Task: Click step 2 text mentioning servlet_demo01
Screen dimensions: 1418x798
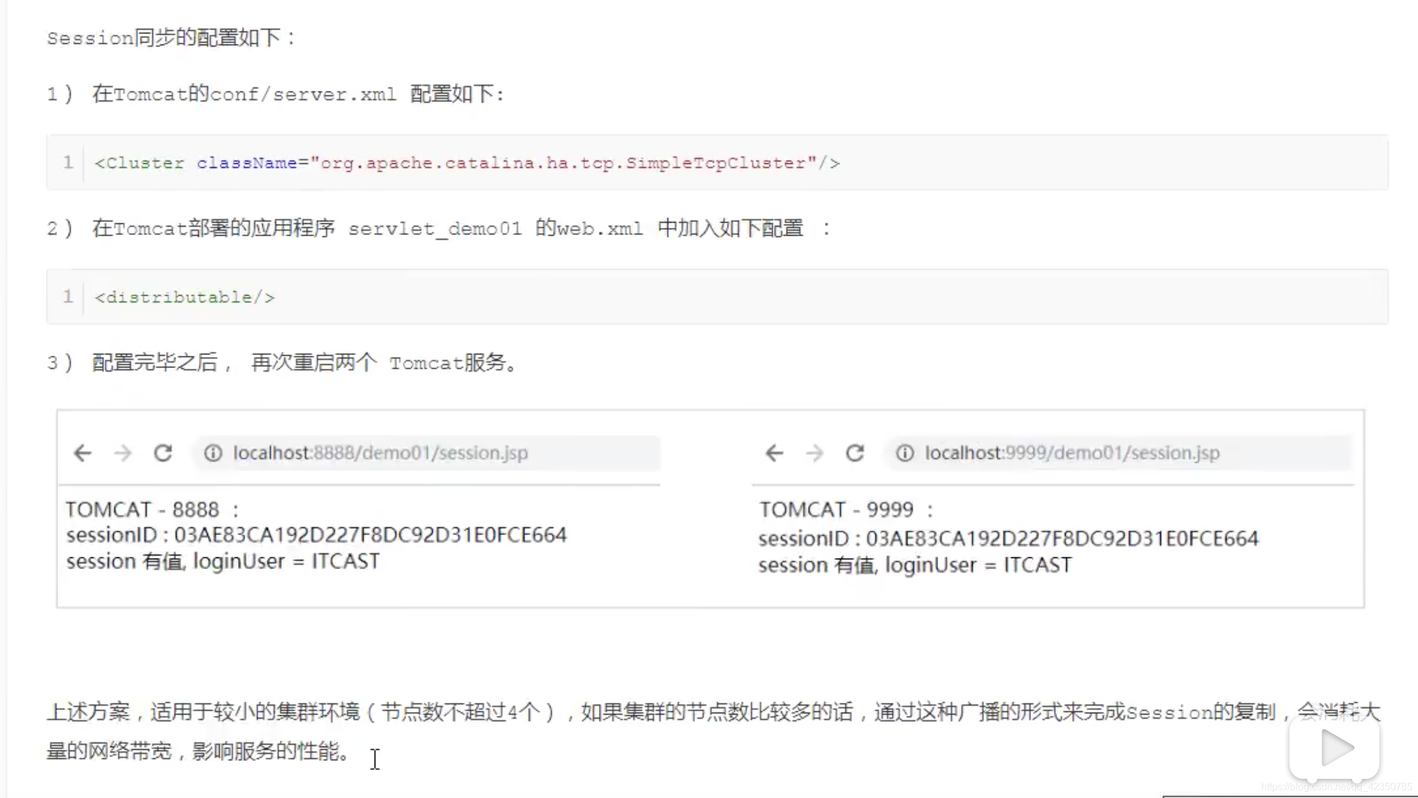Action: click(x=438, y=228)
